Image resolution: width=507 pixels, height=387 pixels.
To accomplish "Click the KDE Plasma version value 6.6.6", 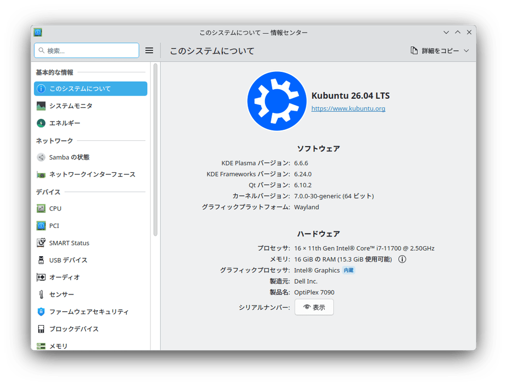I will pyautogui.click(x=301, y=163).
